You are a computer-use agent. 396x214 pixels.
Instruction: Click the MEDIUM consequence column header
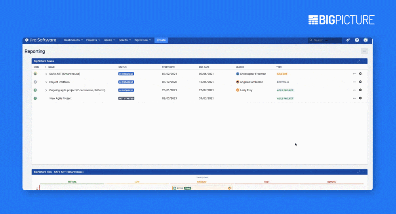pyautogui.click(x=202, y=182)
